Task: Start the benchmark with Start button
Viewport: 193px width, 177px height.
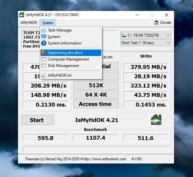Action: point(38,120)
